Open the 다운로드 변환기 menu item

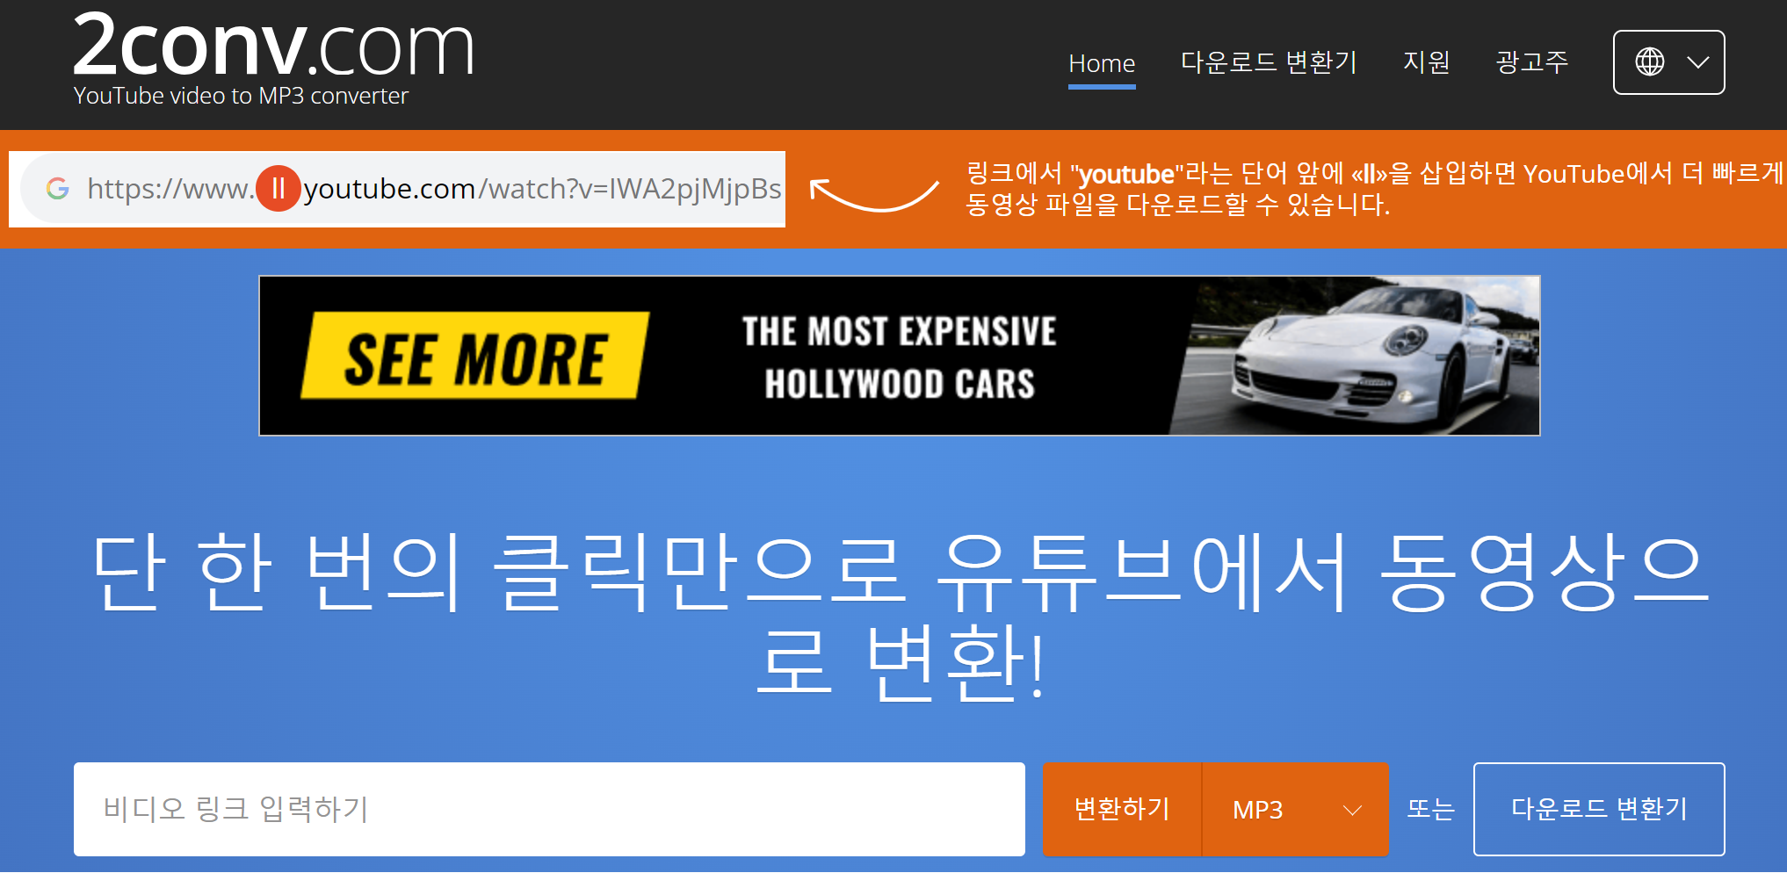pos(1269,62)
